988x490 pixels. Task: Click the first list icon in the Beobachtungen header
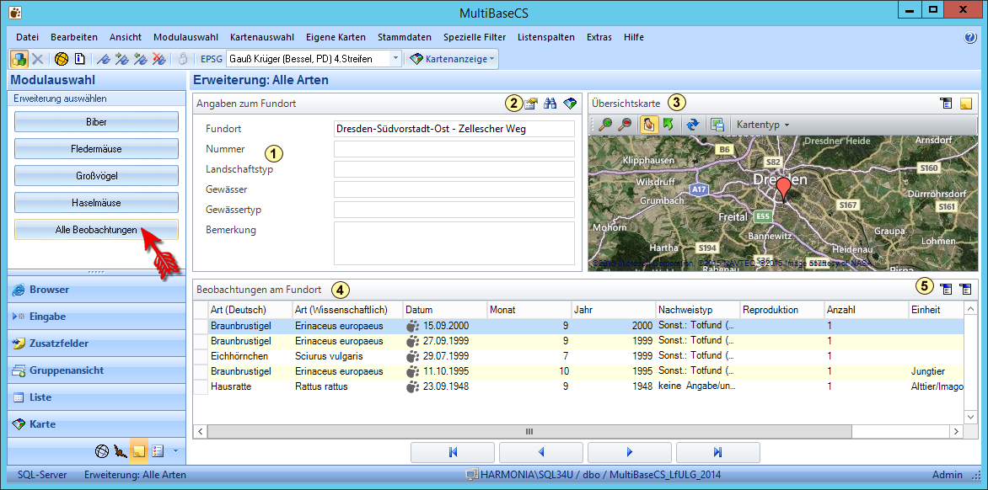pos(946,289)
